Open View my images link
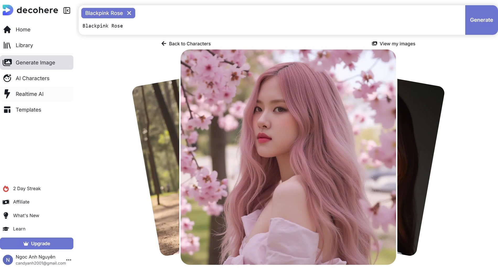The height and width of the screenshot is (269, 498). pyautogui.click(x=394, y=43)
